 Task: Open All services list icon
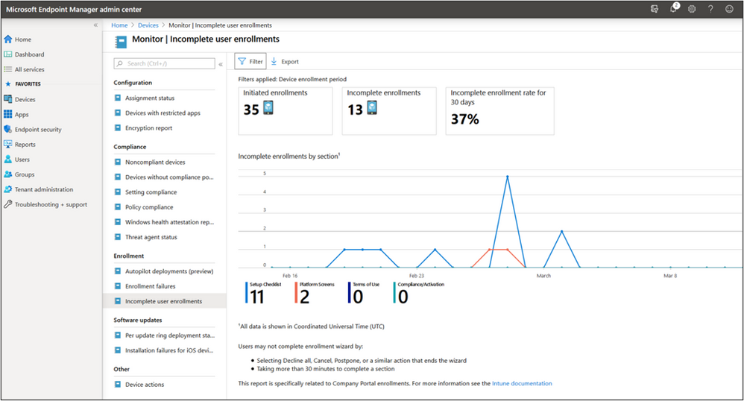tap(7, 69)
